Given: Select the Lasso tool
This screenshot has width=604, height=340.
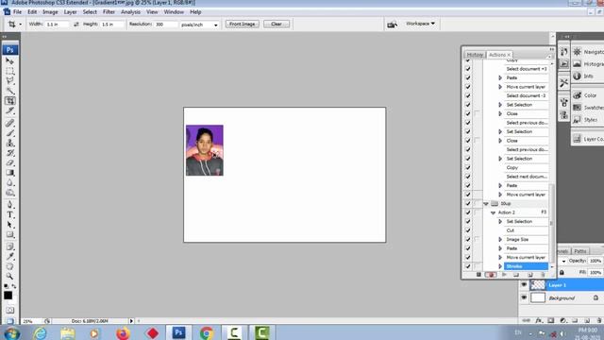Looking at the screenshot, I should 9,81.
